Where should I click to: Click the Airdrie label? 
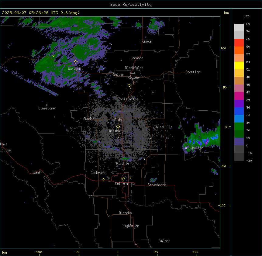123,163
